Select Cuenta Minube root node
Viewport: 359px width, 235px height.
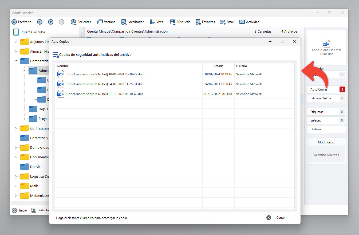click(33, 32)
